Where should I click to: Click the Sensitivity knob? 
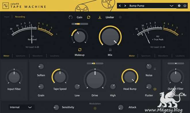(x=56, y=107)
